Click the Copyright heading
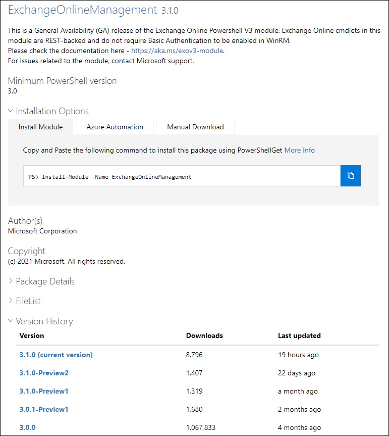The height and width of the screenshot is (436, 389). (x=27, y=251)
